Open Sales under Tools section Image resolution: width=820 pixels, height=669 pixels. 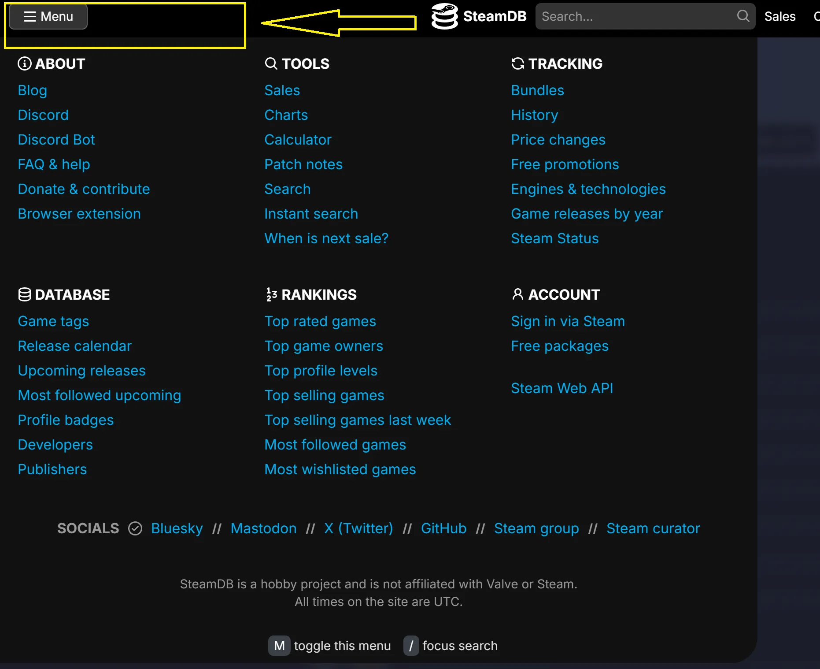point(282,90)
